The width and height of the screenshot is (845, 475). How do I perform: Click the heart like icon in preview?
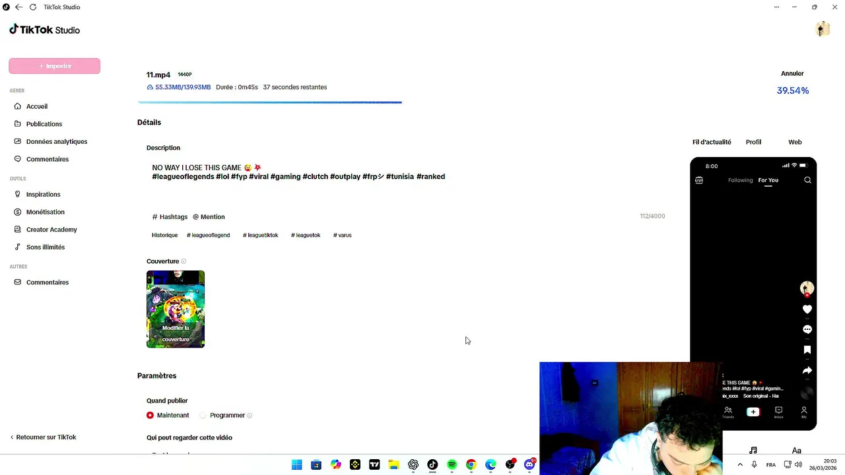807,309
